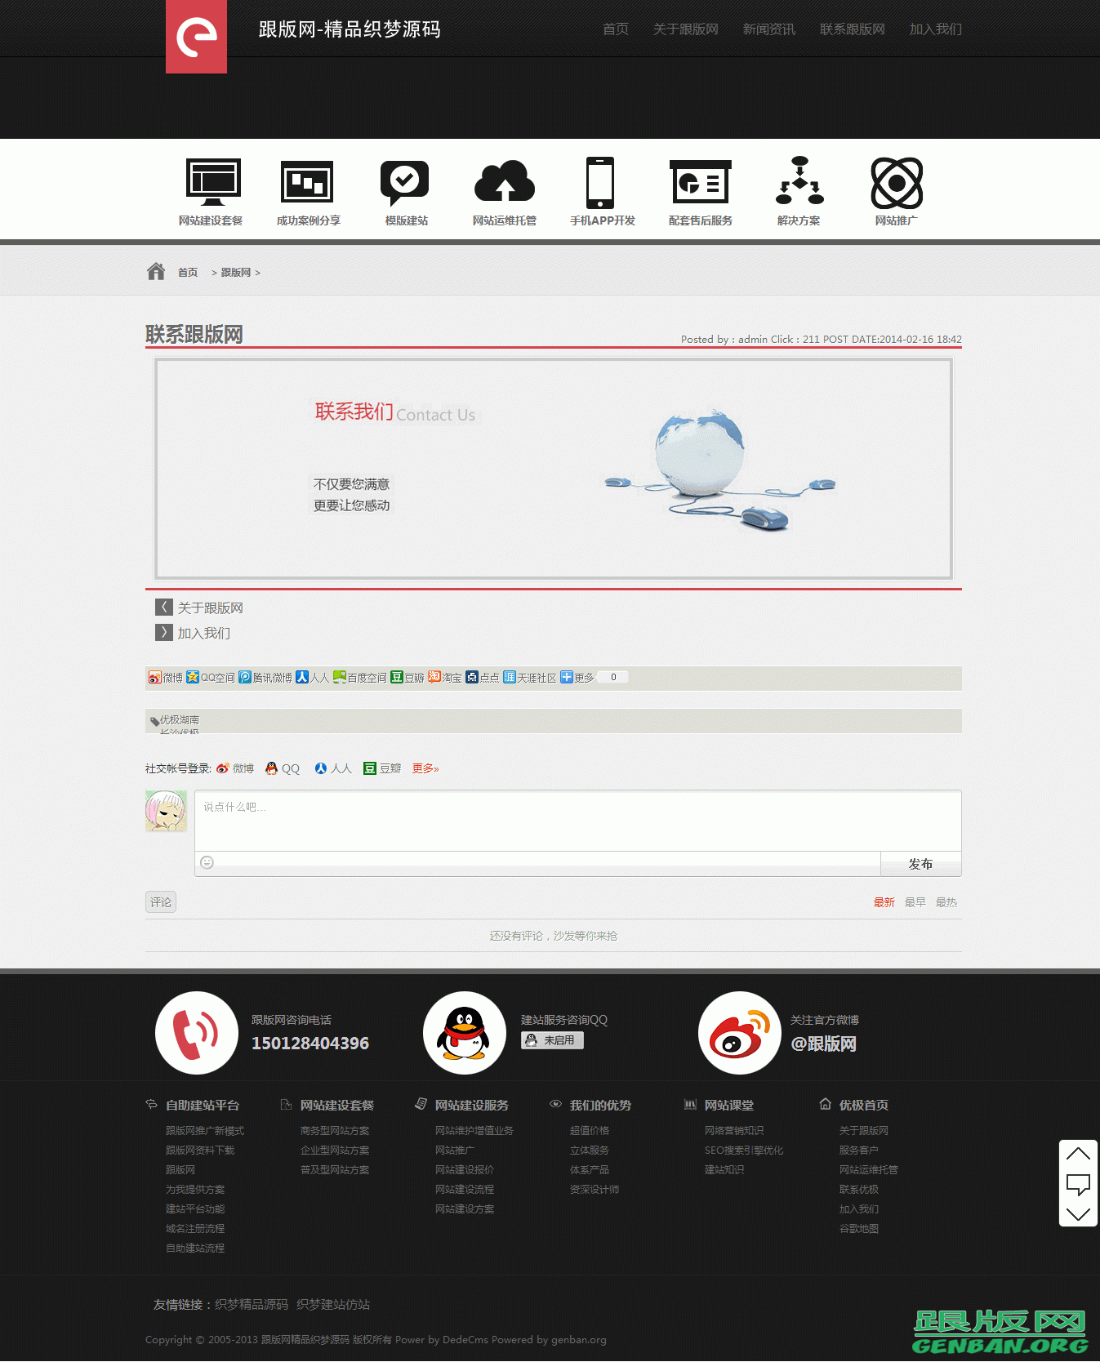This screenshot has width=1100, height=1362.
Task: Click the home icon in breadcrumb
Action: click(156, 271)
